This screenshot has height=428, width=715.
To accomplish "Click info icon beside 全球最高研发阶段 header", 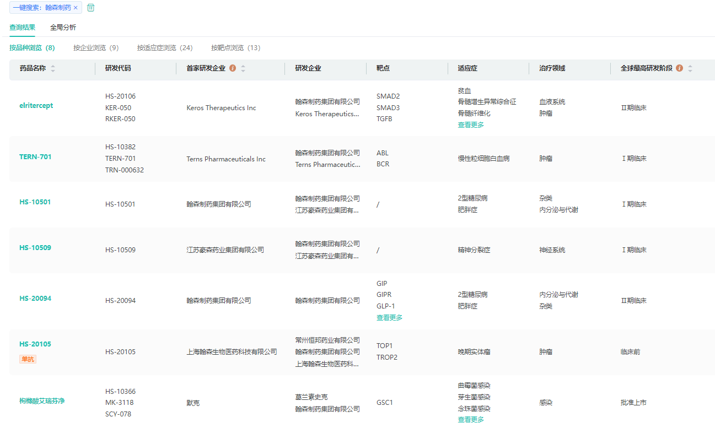I will (679, 68).
